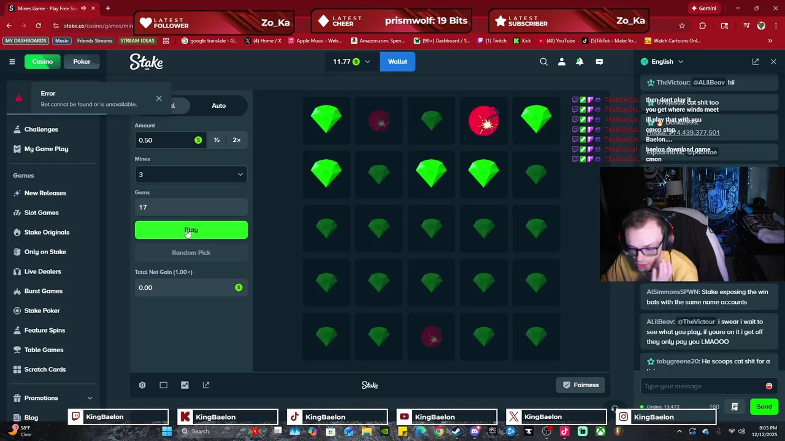This screenshot has width=785, height=441.
Task: Open the Mines count dropdown
Action: pyautogui.click(x=191, y=175)
